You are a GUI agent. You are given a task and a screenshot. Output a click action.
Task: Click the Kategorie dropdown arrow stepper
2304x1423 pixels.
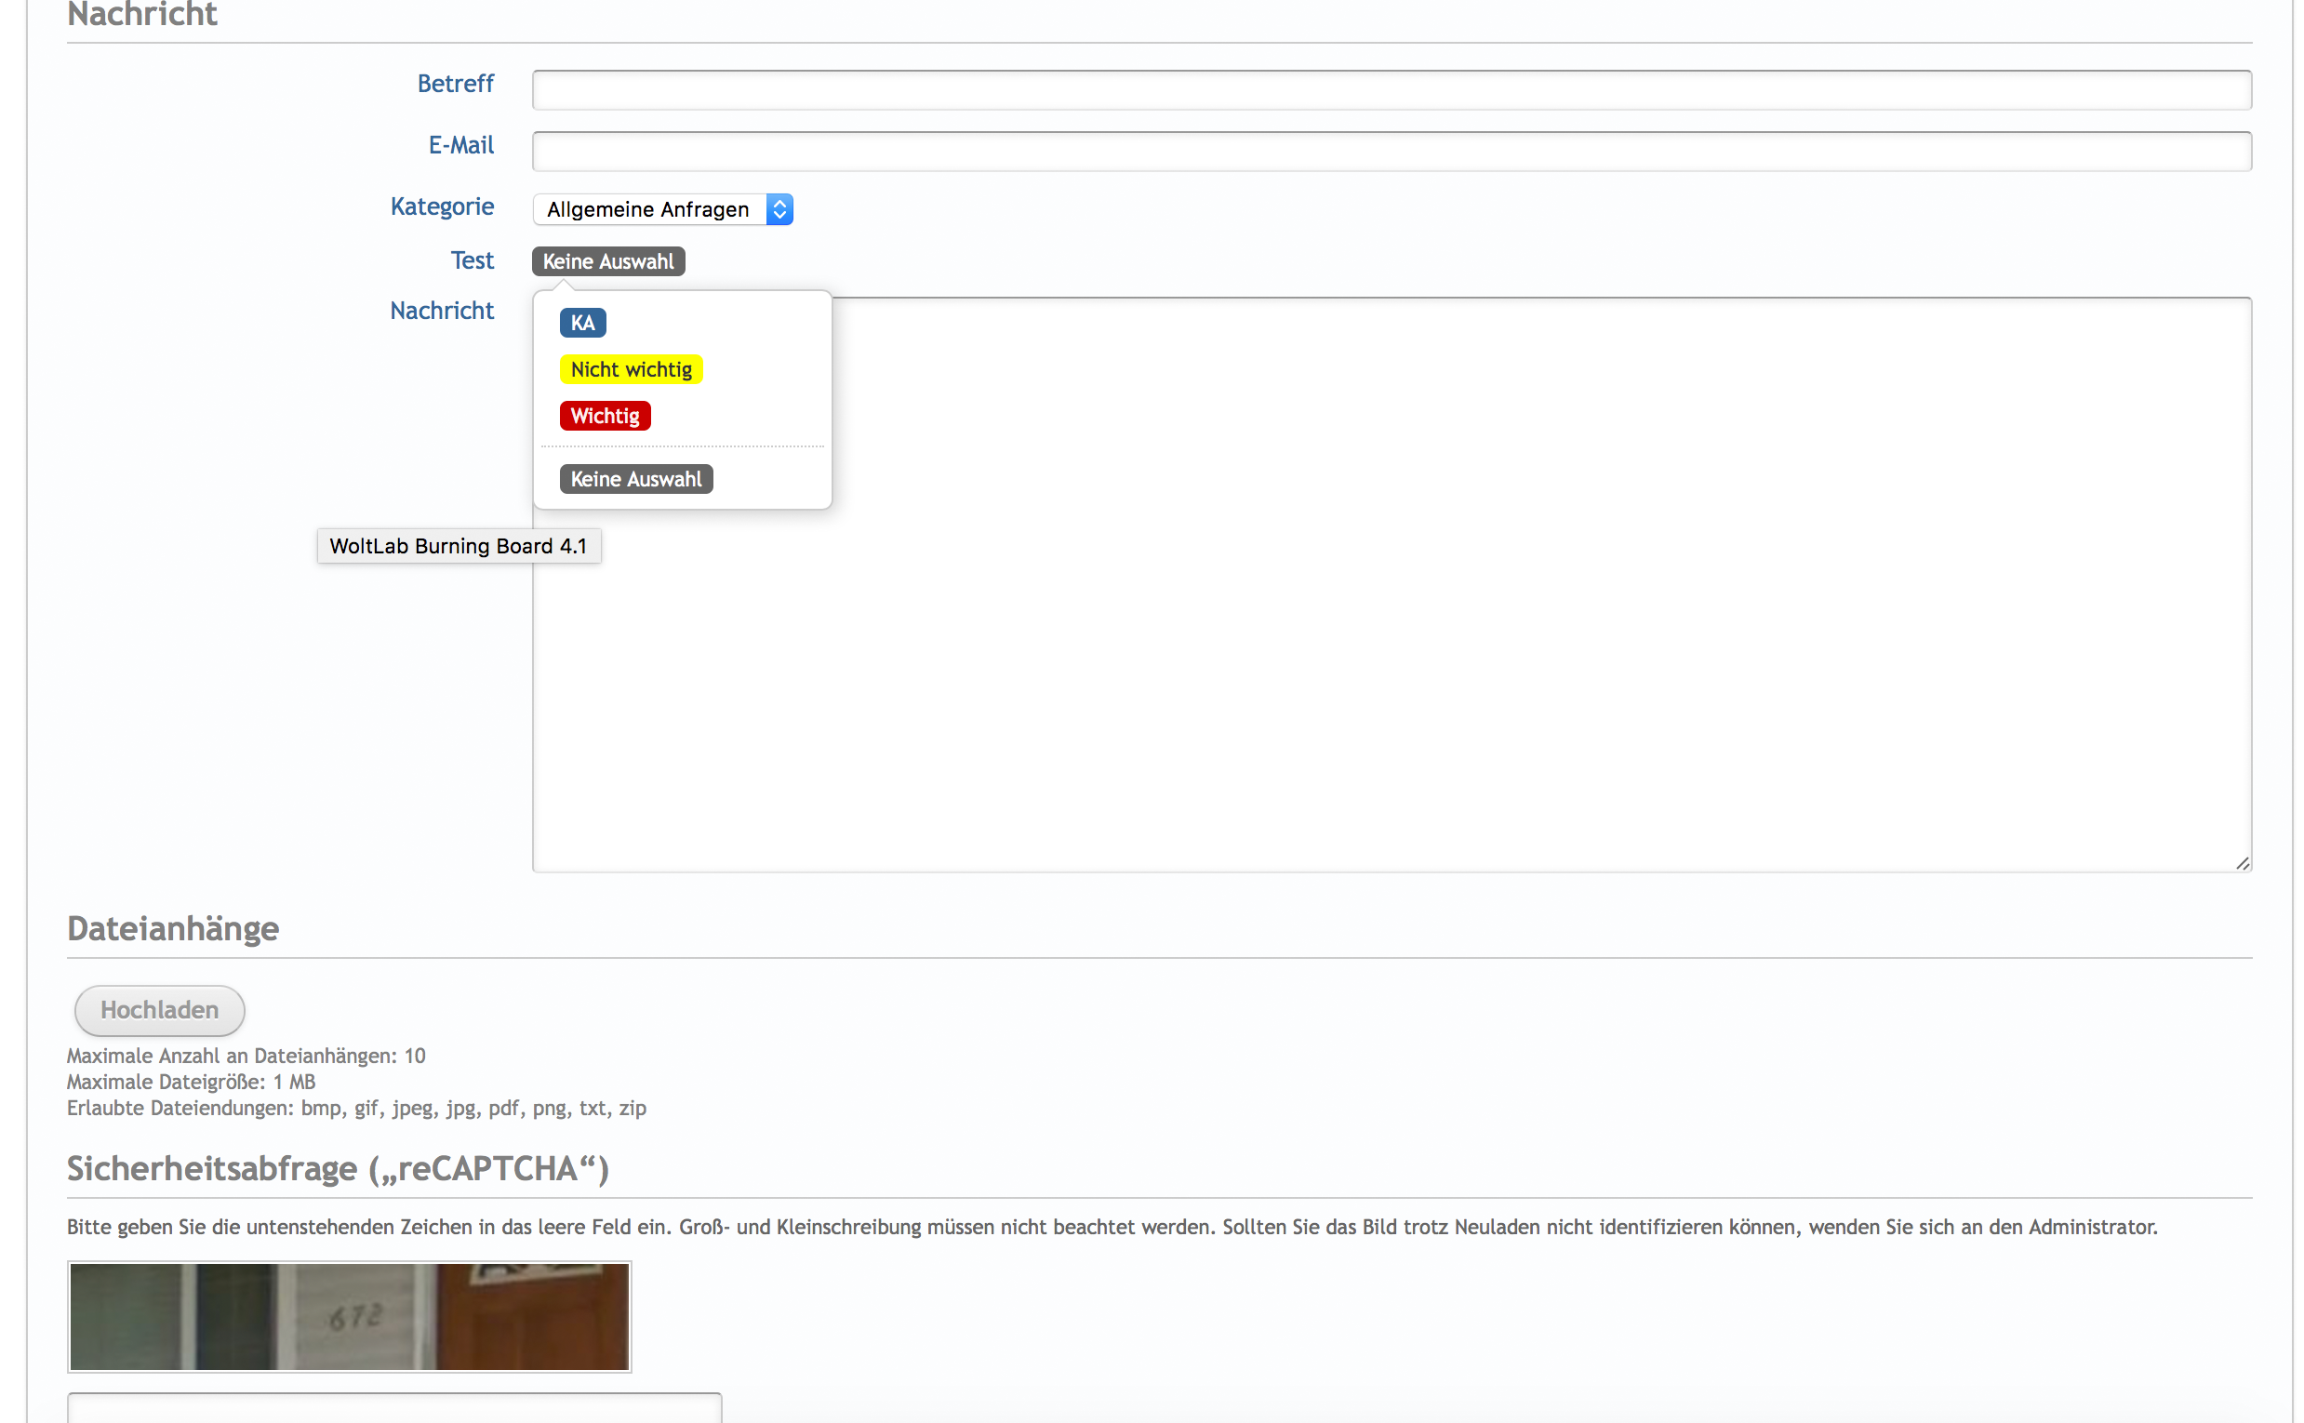tap(779, 209)
